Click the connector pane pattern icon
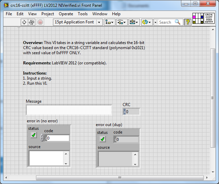The image size is (219, 184). coord(198,18)
